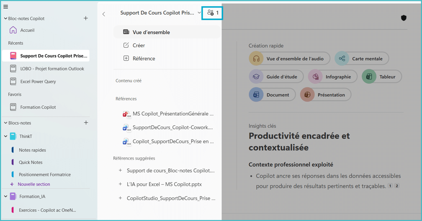Create a Tableur spreadsheet

click(x=382, y=77)
